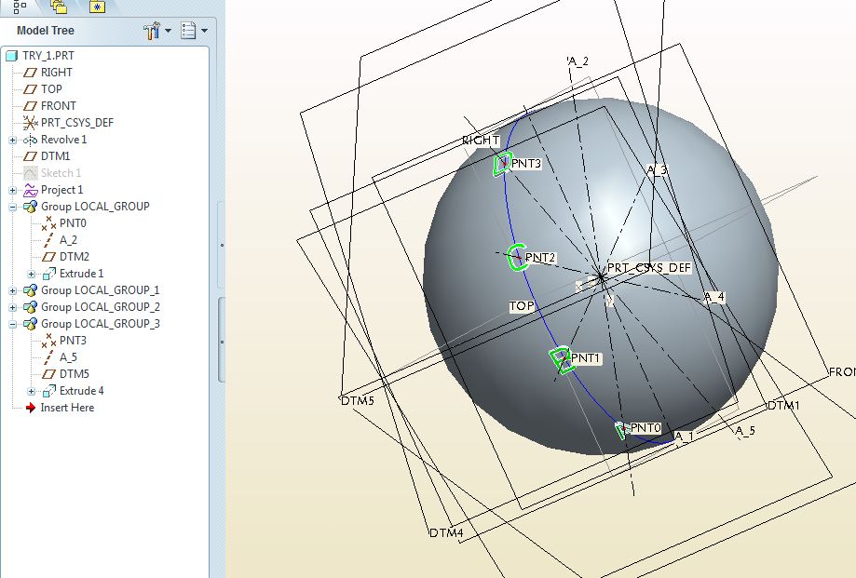Select the DTM2 plane icon in tree
Screen dimensions: 856x578
pos(48,257)
